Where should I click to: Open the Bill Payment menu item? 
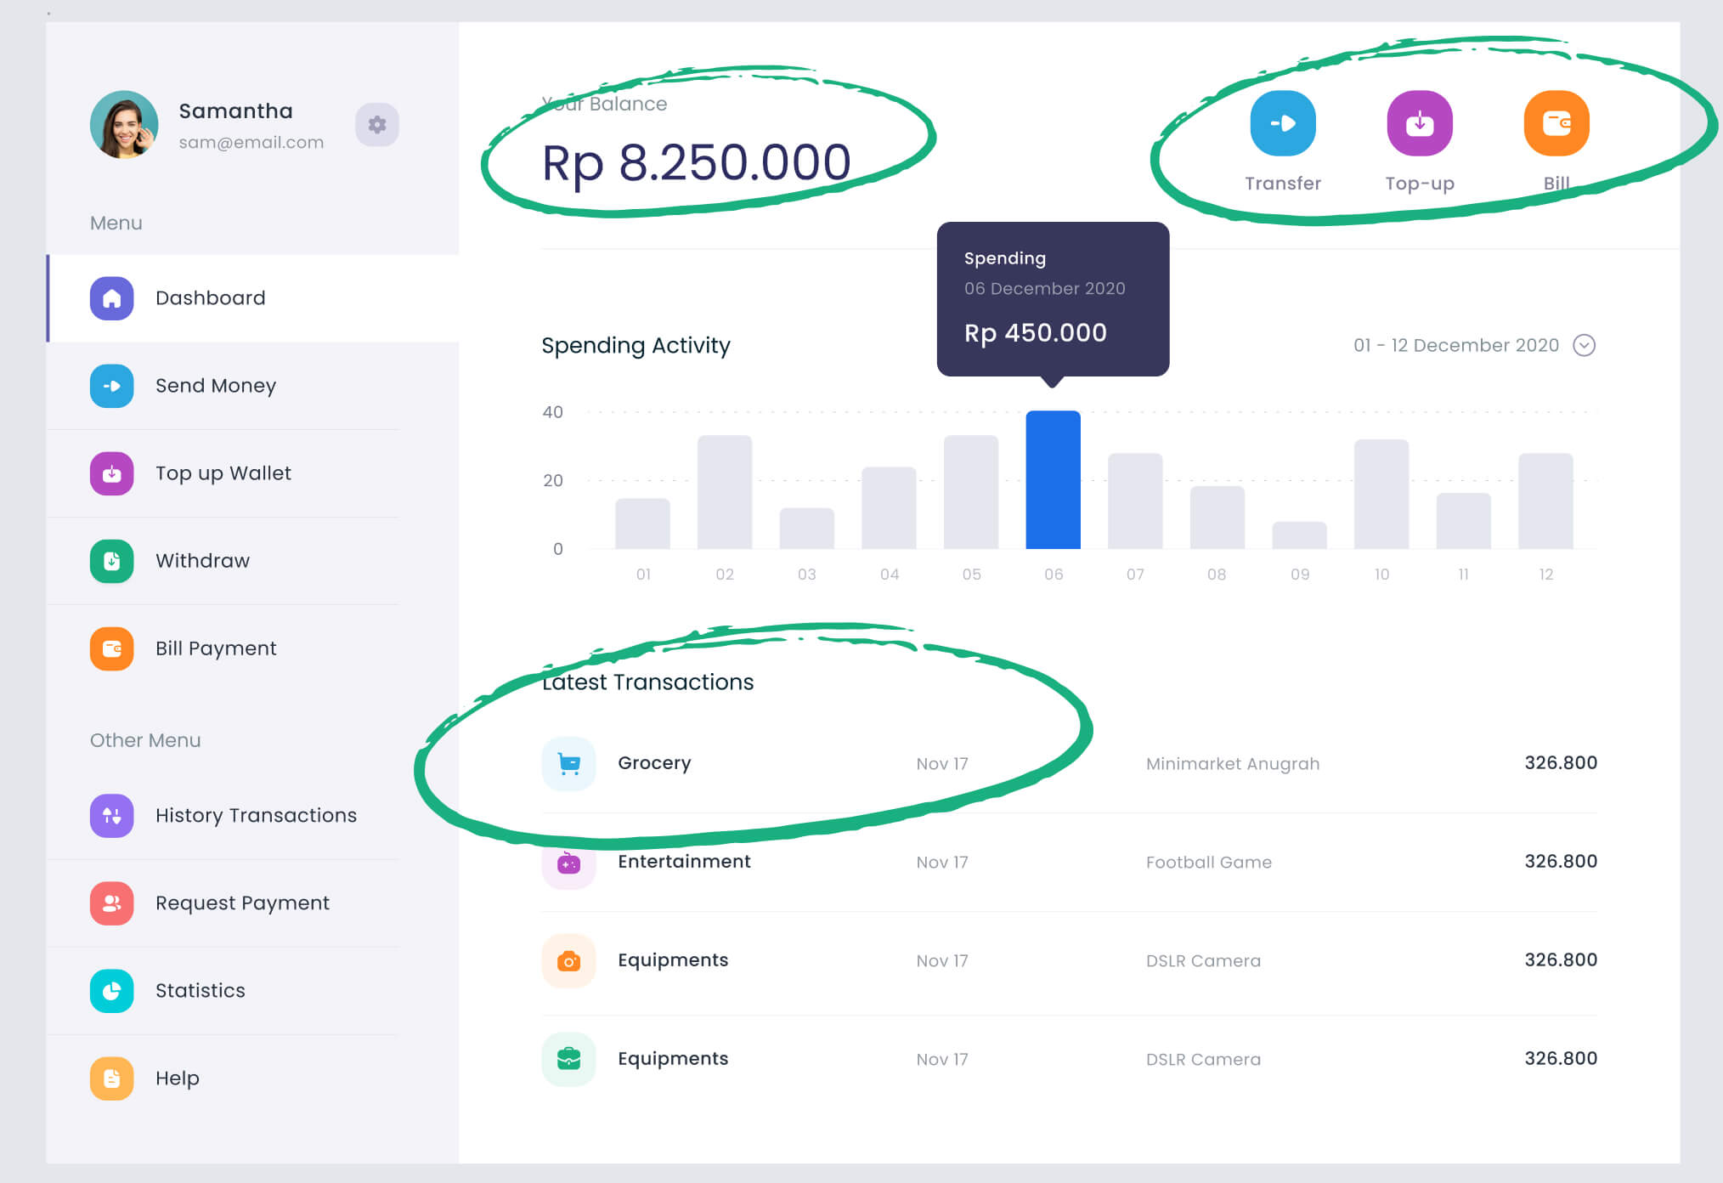pos(216,648)
